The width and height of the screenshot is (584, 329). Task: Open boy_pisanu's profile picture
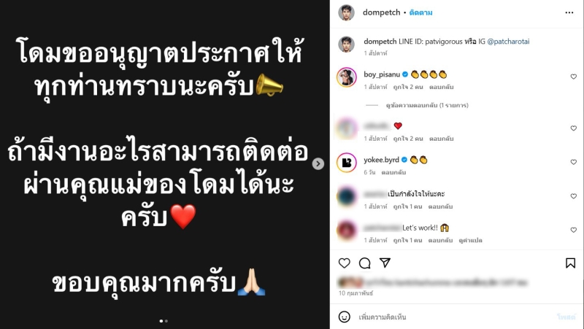pos(346,77)
